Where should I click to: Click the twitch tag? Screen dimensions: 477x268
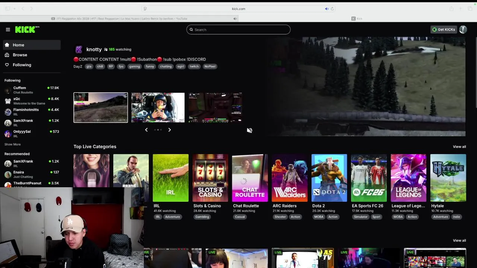[194, 67]
